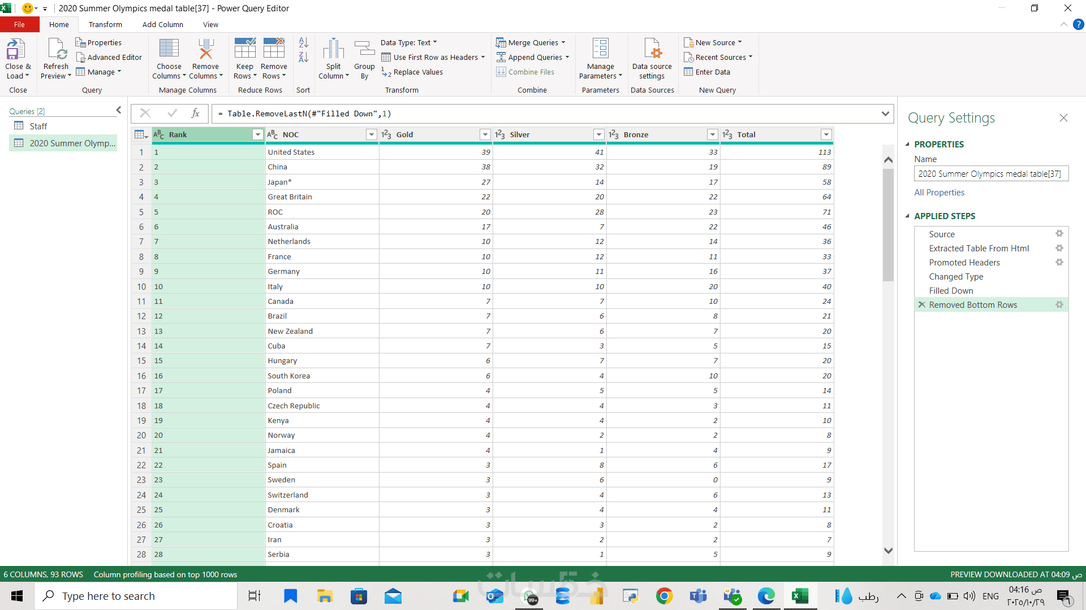Sort ascending with the A-Z icon
Viewport: 1086px width, 610px height.
[303, 42]
